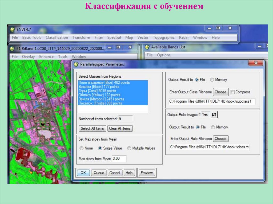
Task: Select class 'Горы [Coral] 5015 points'
Action: point(113,91)
